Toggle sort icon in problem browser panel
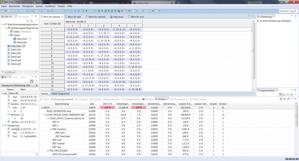 (x=32, y=81)
